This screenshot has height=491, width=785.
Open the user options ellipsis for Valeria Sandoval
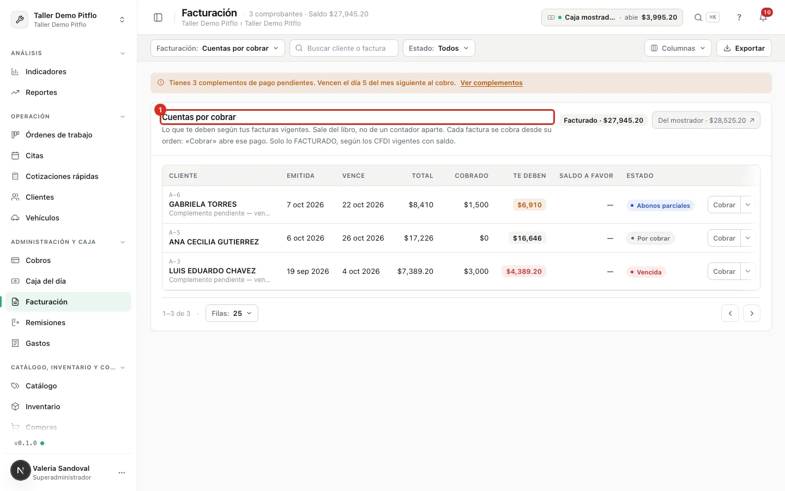coord(122,472)
